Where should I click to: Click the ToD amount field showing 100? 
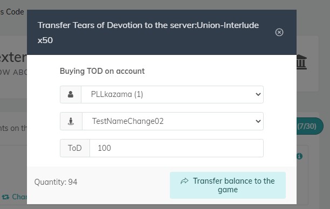pos(176,148)
